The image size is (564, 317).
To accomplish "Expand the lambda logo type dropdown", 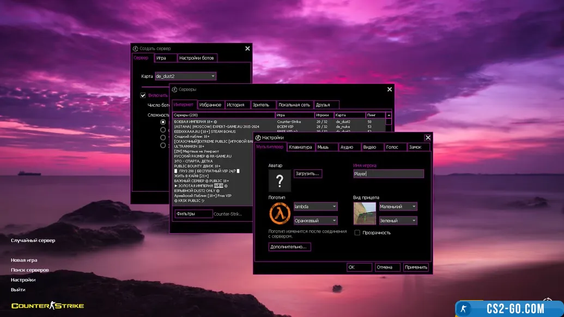I will [x=316, y=206].
